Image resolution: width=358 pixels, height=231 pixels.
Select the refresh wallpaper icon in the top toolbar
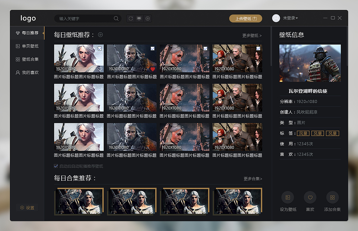(x=131, y=18)
